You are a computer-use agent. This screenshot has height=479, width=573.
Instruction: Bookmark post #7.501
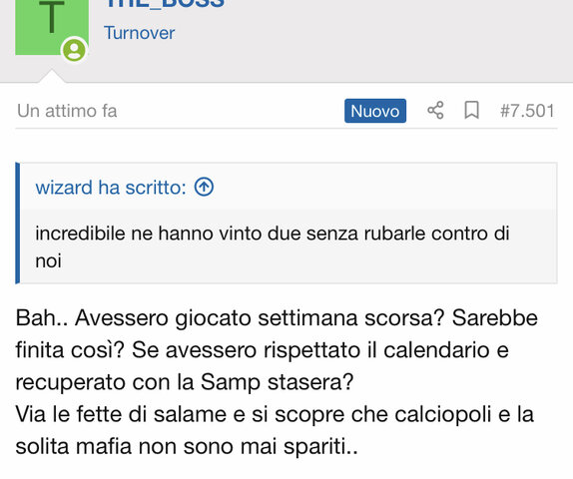click(471, 111)
